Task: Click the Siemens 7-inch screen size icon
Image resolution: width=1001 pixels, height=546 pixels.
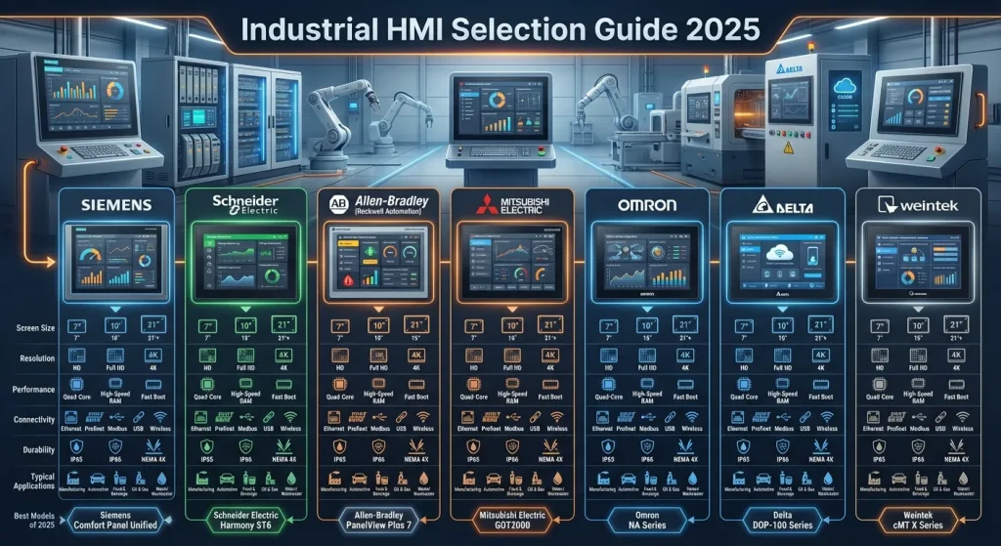Action: pyautogui.click(x=74, y=325)
